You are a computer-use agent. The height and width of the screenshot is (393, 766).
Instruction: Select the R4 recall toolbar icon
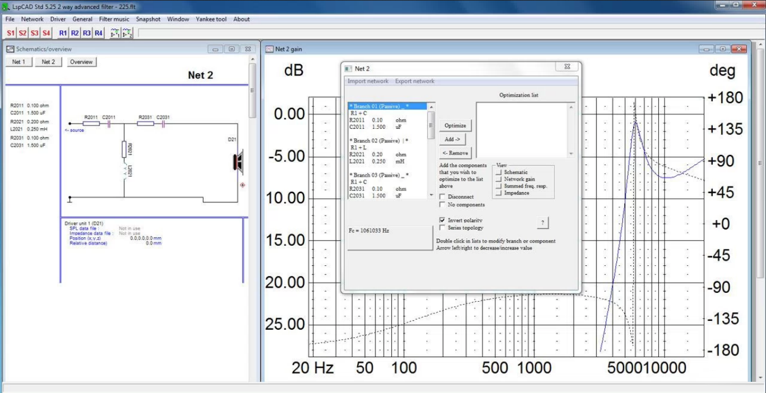point(99,33)
